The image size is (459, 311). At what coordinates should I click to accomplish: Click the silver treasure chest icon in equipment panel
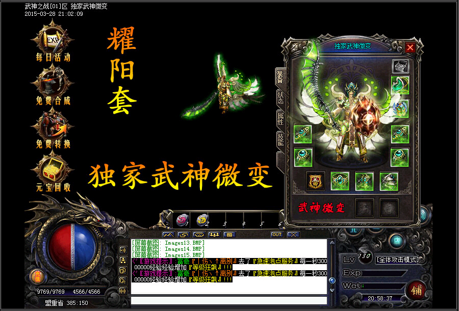pyautogui.click(x=400, y=67)
